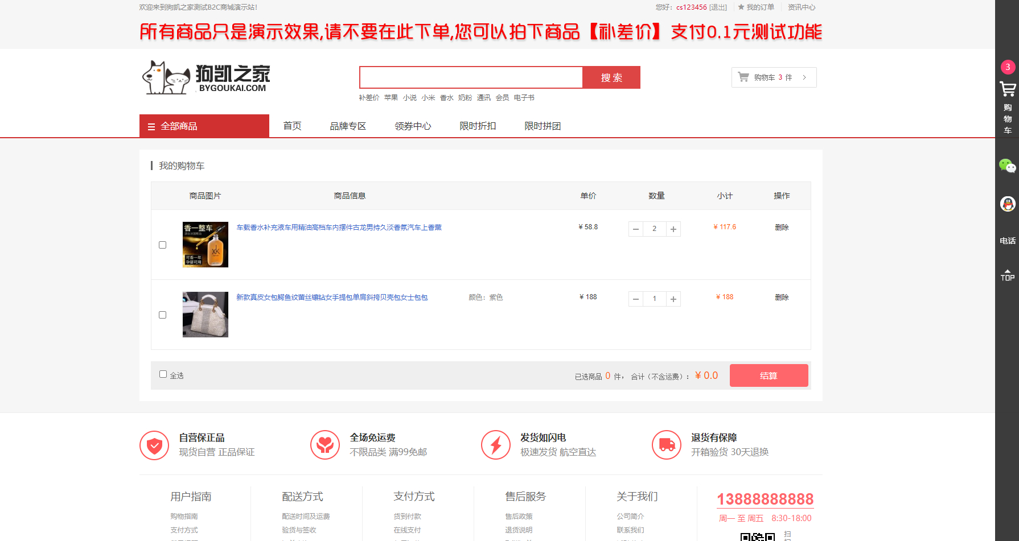Click the 发货如闪电 lightning icon
This screenshot has width=1019, height=541.
click(x=495, y=445)
